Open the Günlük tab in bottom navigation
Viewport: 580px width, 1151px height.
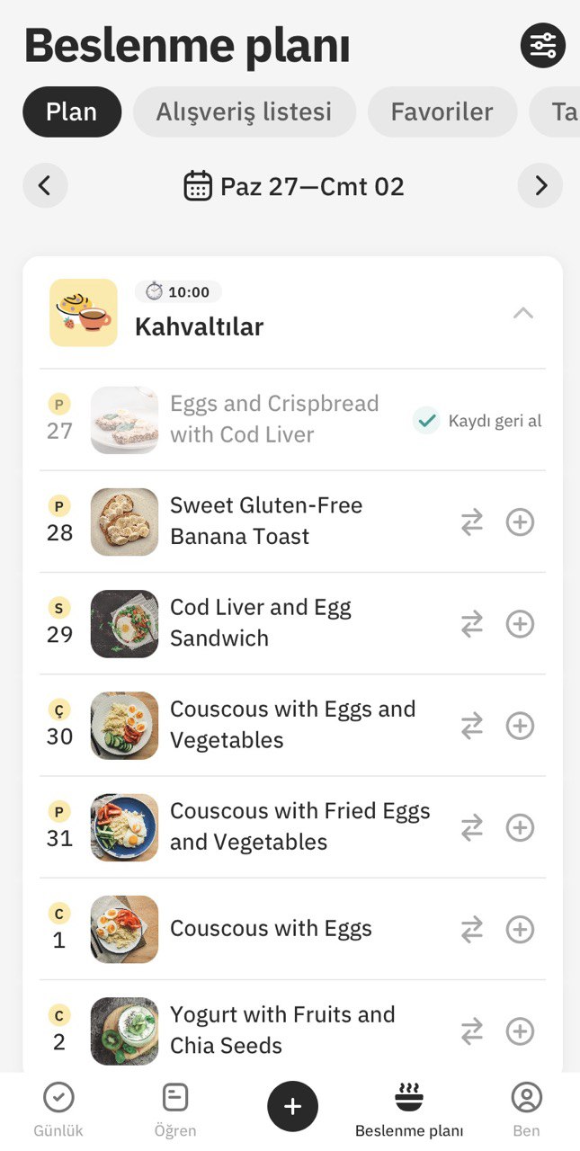(x=58, y=1111)
